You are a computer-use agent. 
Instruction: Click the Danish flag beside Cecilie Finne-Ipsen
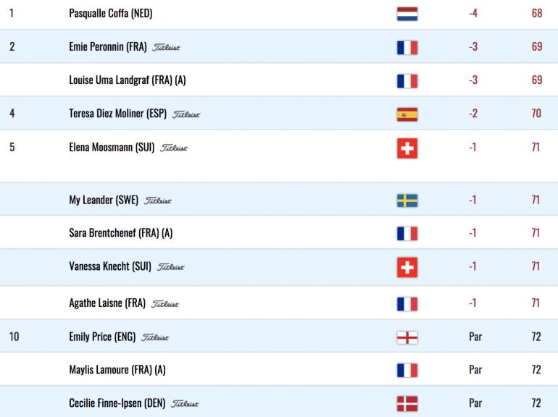tap(407, 404)
